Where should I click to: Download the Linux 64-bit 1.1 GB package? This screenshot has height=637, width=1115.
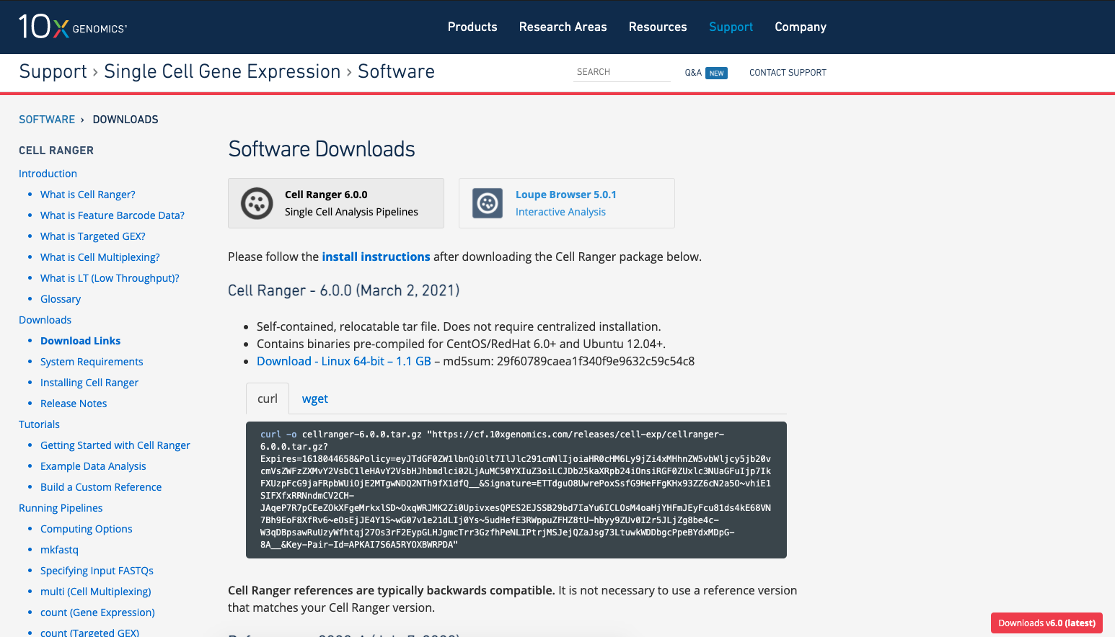[344, 361]
